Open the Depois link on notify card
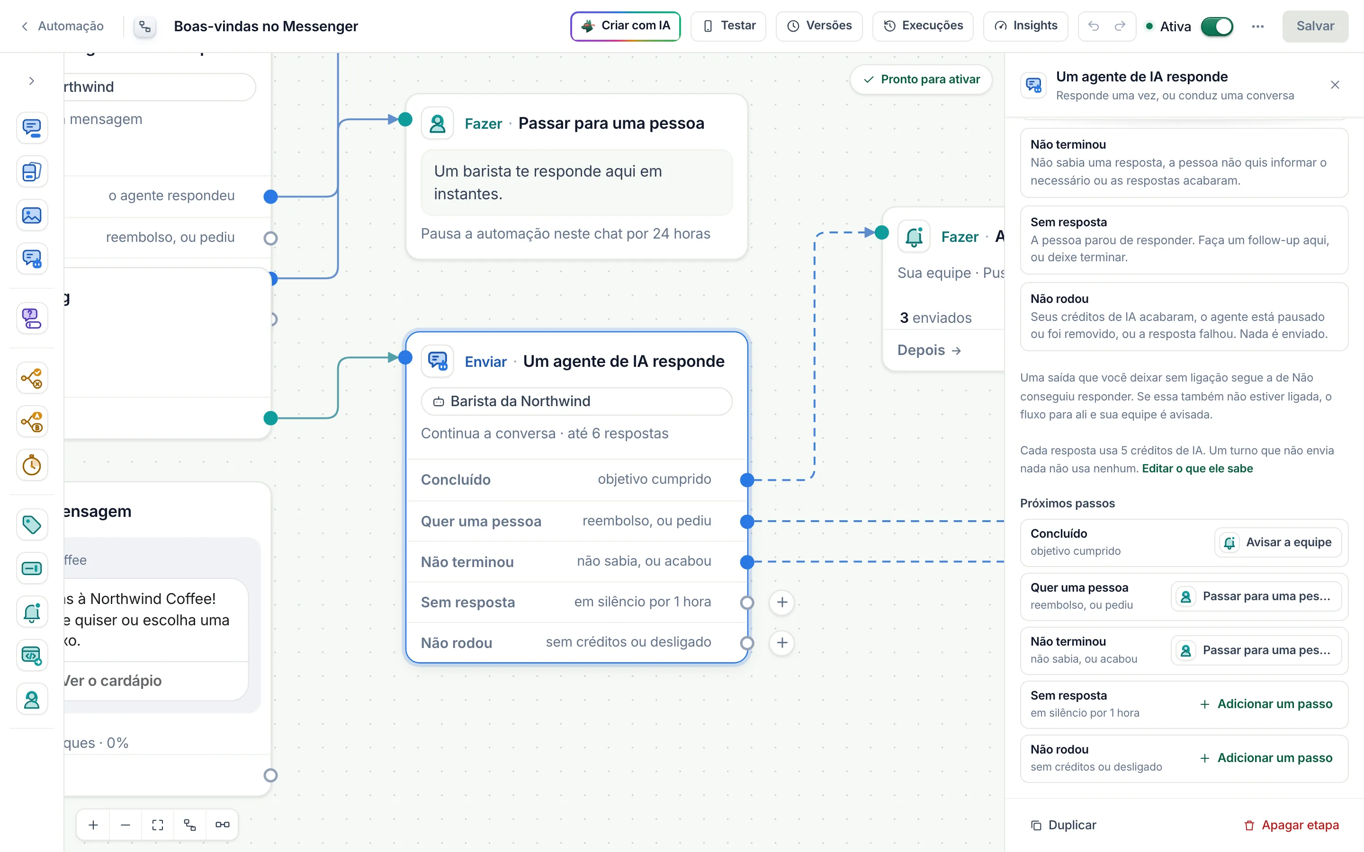The height and width of the screenshot is (852, 1364). coord(929,350)
